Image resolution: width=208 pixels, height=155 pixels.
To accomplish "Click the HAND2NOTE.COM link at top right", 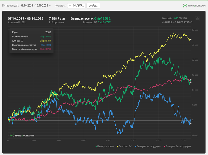I will click(x=197, y=6).
